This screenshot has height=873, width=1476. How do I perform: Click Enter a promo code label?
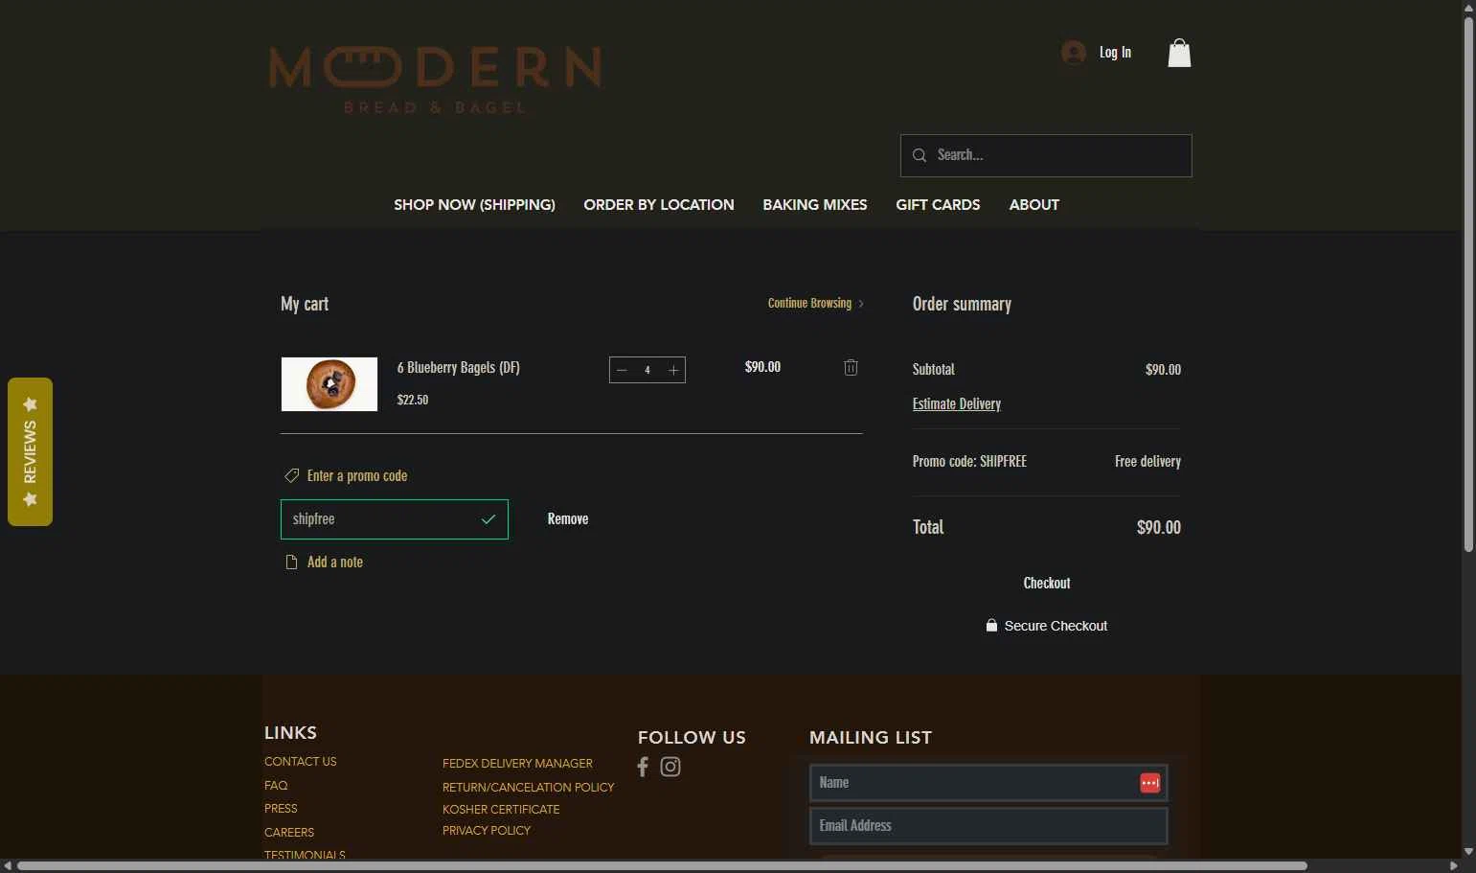pos(357,475)
